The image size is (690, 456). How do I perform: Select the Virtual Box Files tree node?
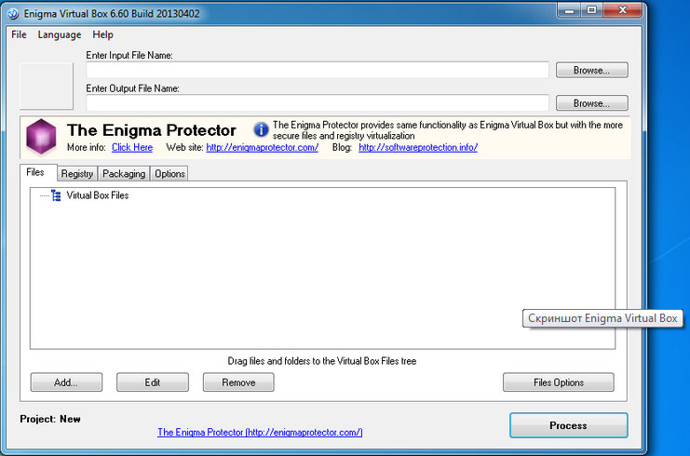(x=97, y=195)
